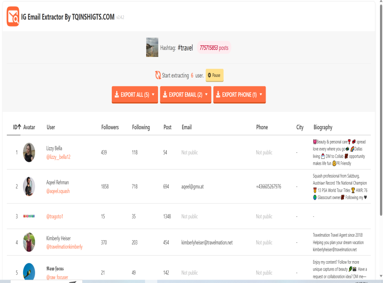Click the Followers column header
Screen dimensions: 383x283
point(110,127)
